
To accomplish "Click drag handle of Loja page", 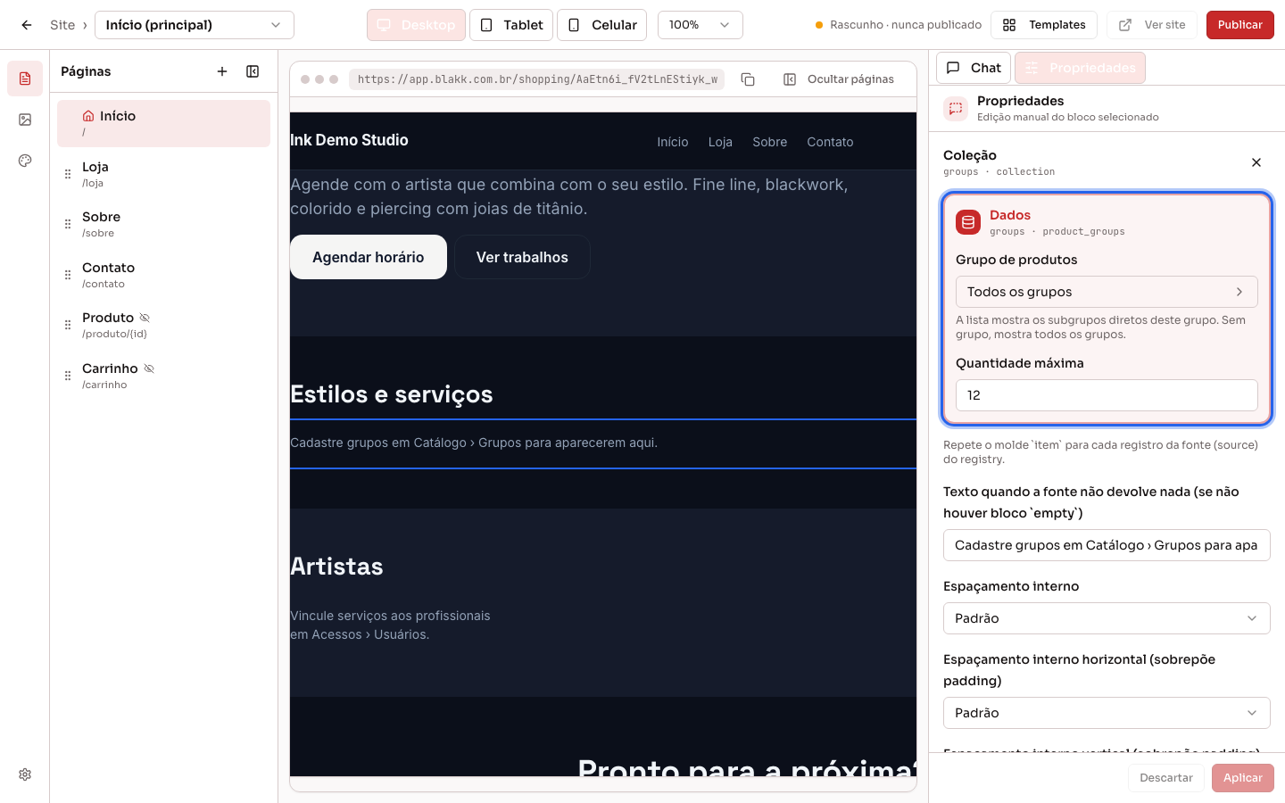I will [x=68, y=174].
